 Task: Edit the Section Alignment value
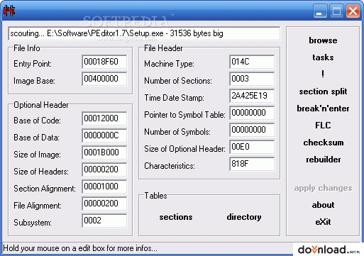(104, 187)
